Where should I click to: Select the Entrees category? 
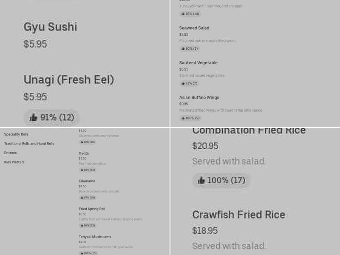pyautogui.click(x=10, y=153)
